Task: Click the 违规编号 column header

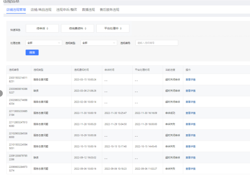Action: [x=14, y=70]
